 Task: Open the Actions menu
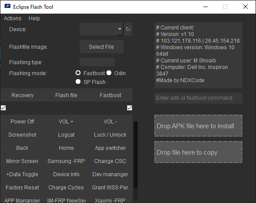coord(13,18)
